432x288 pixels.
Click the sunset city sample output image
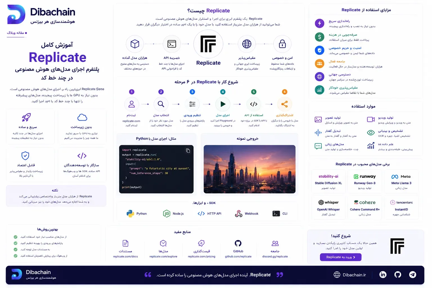click(249, 169)
